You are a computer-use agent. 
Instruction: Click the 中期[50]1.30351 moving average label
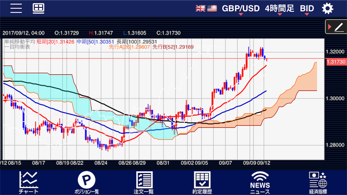[x=95, y=42]
